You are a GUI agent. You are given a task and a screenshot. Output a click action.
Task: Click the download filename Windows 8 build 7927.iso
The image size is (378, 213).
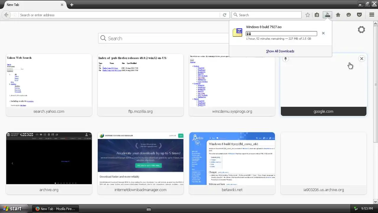(264, 27)
